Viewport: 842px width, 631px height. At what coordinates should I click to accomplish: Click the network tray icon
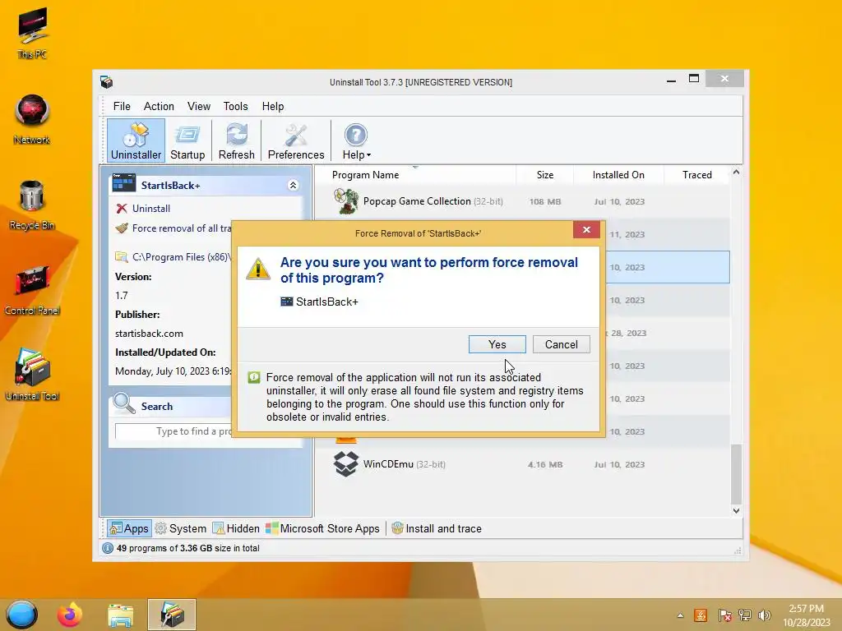745,615
